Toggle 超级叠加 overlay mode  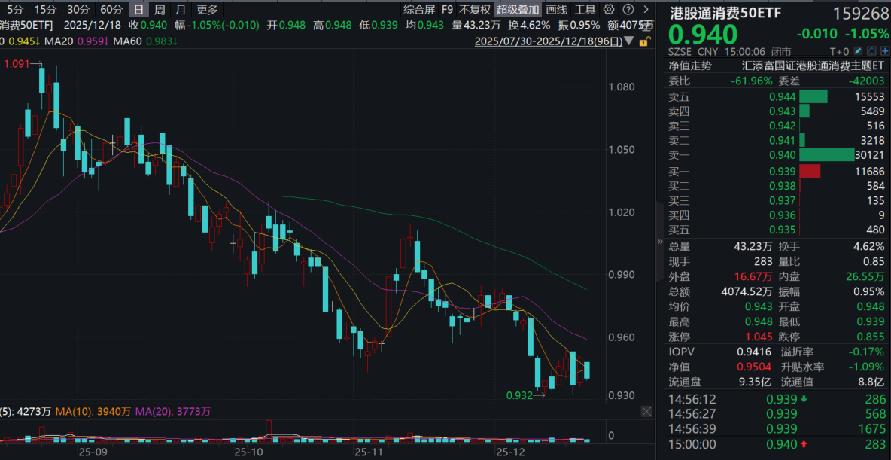pos(517,9)
